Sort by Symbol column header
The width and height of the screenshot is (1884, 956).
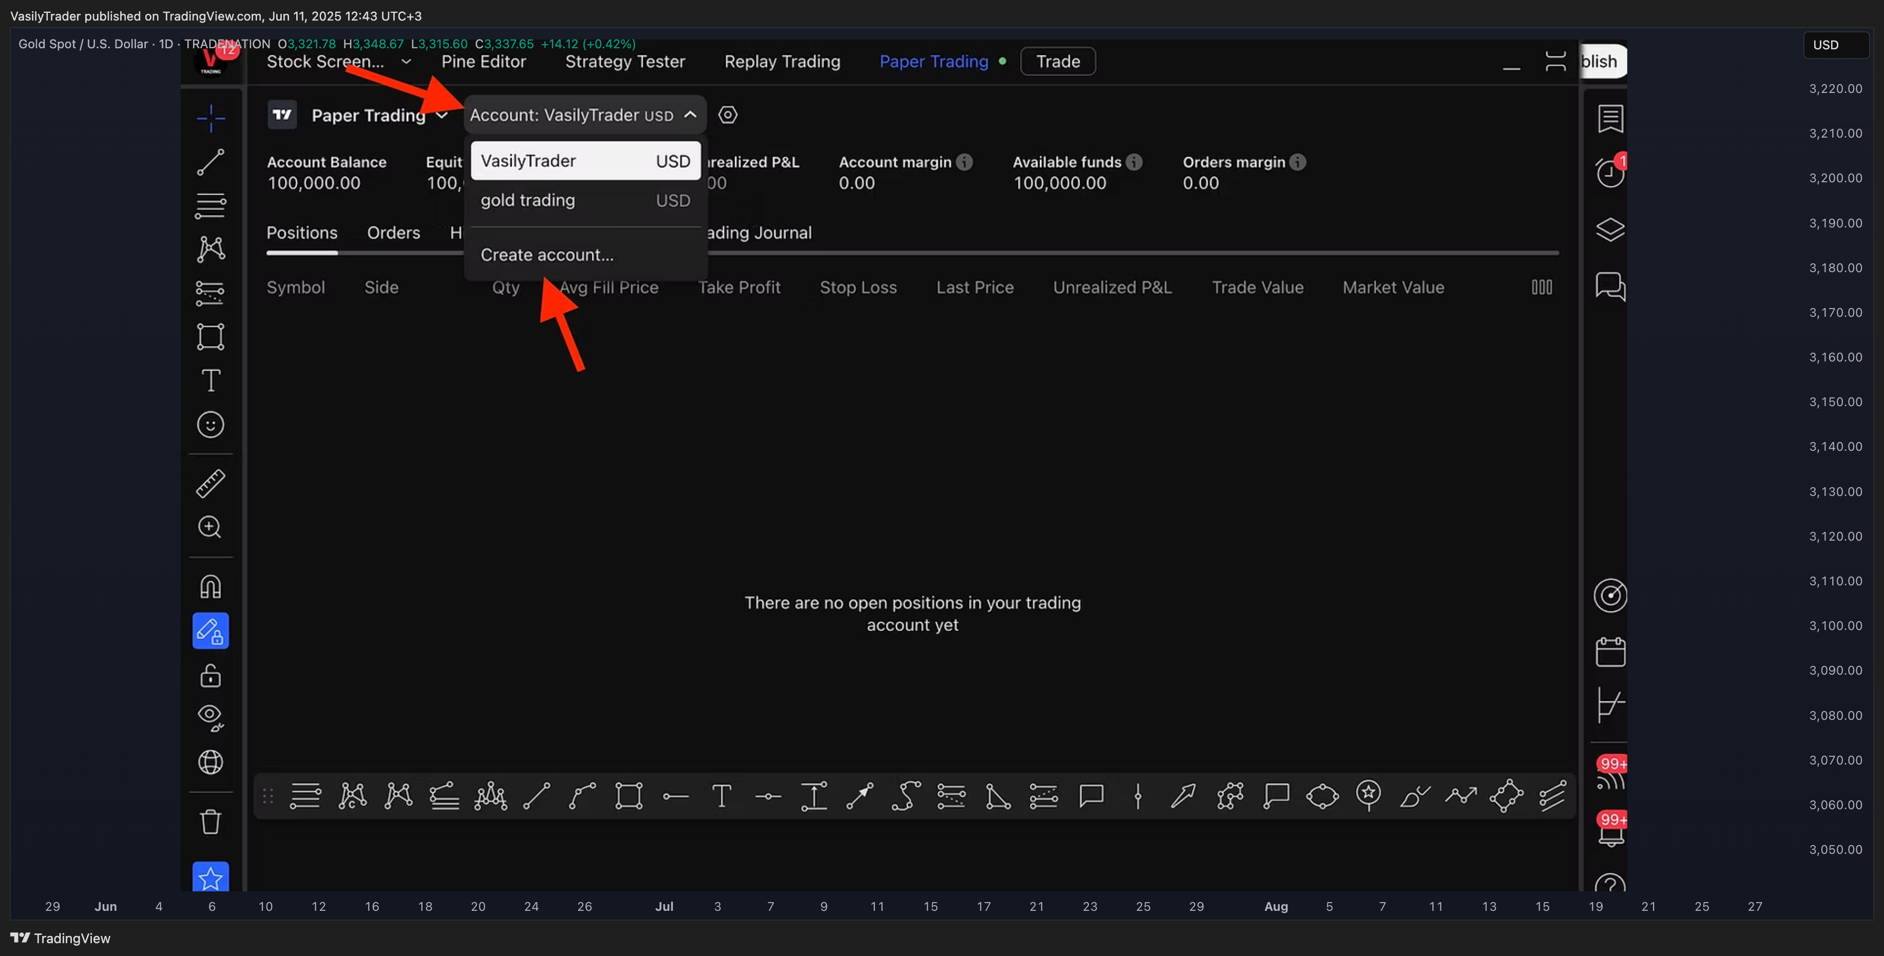click(296, 288)
